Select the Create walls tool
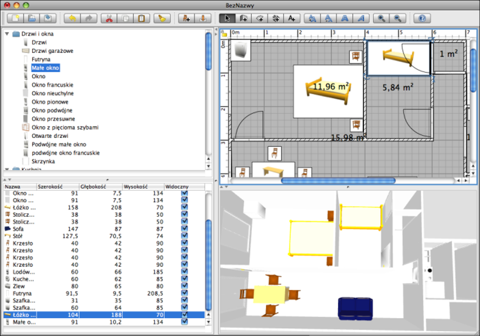 (243, 18)
